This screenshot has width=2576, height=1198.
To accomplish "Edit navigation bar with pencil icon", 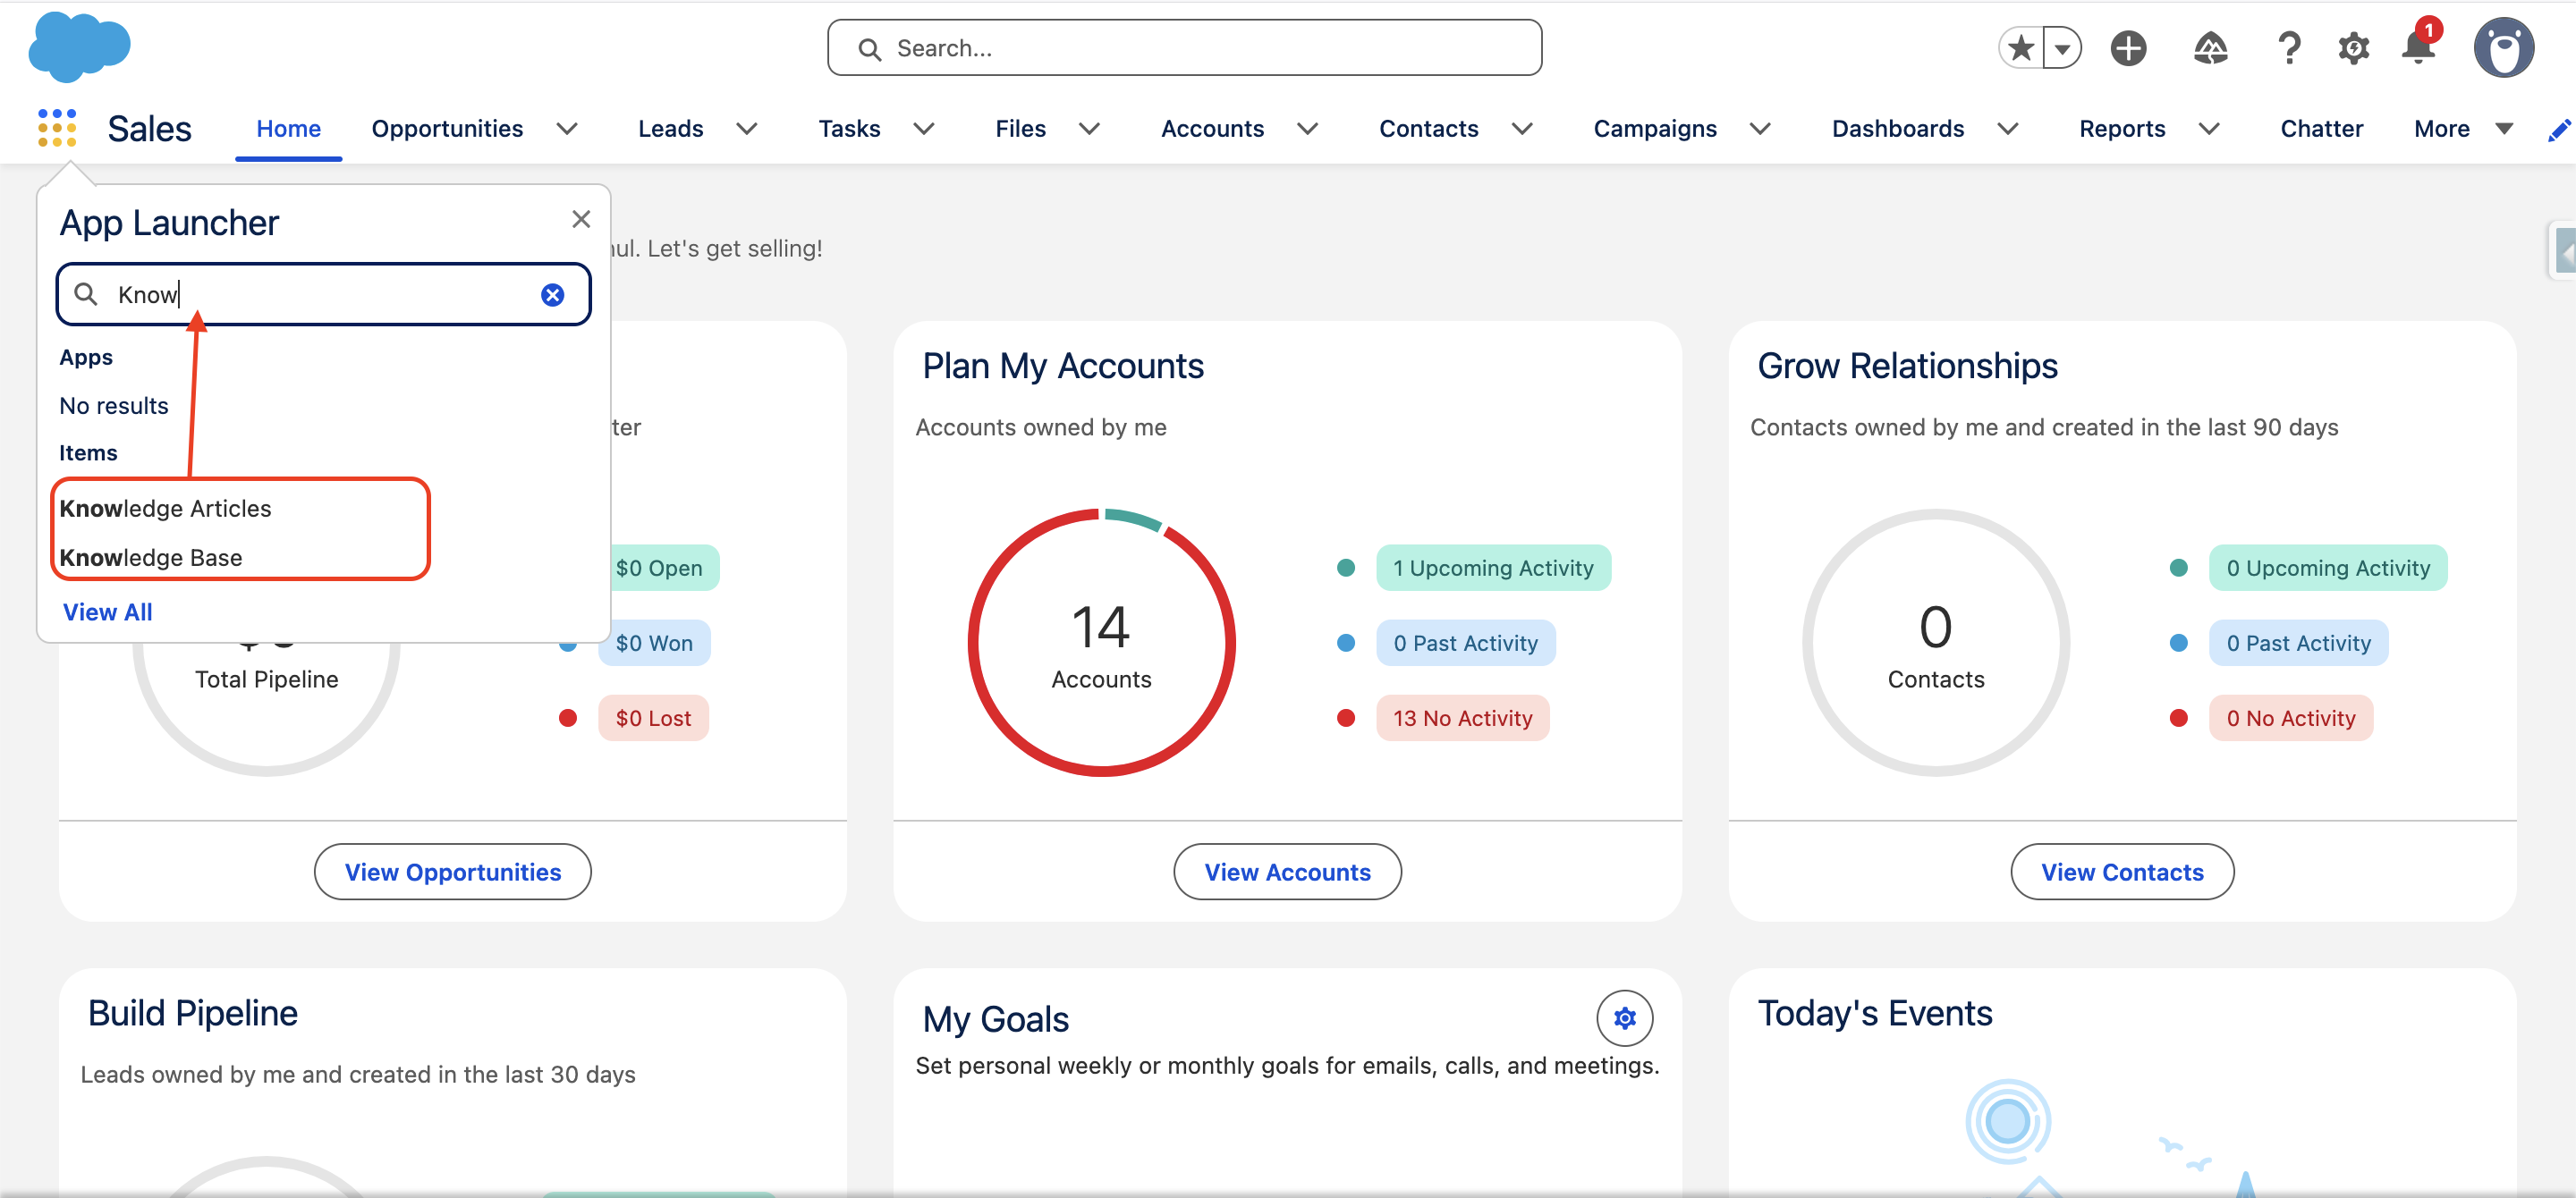I will 2558,129.
